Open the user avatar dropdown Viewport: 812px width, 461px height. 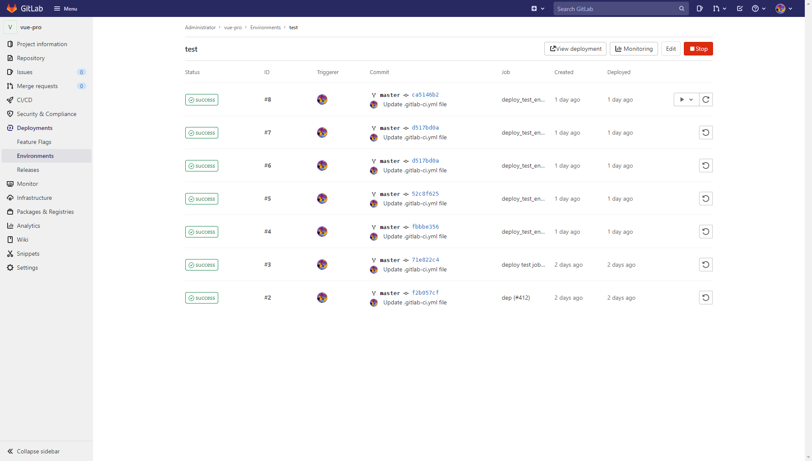(784, 8)
